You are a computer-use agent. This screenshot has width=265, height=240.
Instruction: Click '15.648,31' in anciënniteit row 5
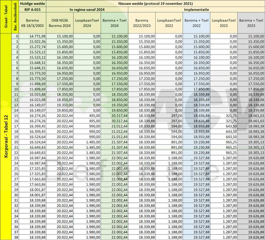38,62
